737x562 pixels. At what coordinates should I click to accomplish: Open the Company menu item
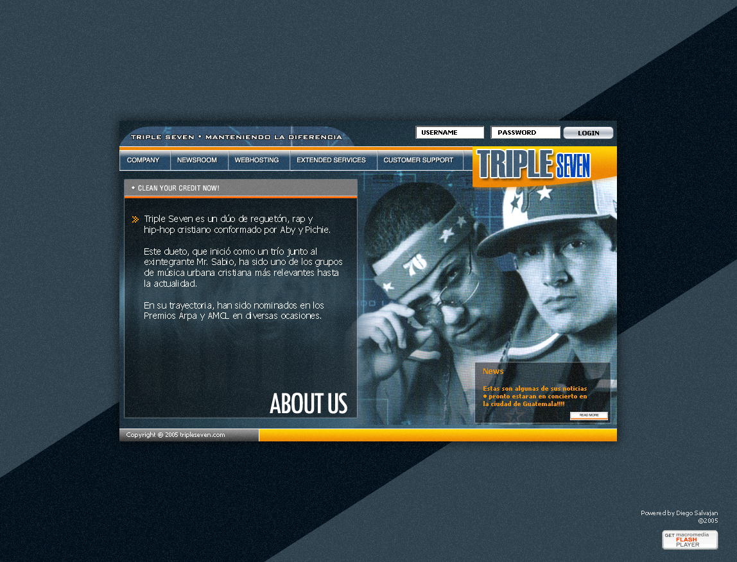click(x=143, y=160)
